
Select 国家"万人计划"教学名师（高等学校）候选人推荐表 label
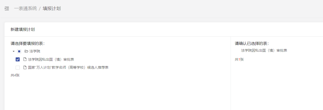pyautogui.click(x=68, y=67)
